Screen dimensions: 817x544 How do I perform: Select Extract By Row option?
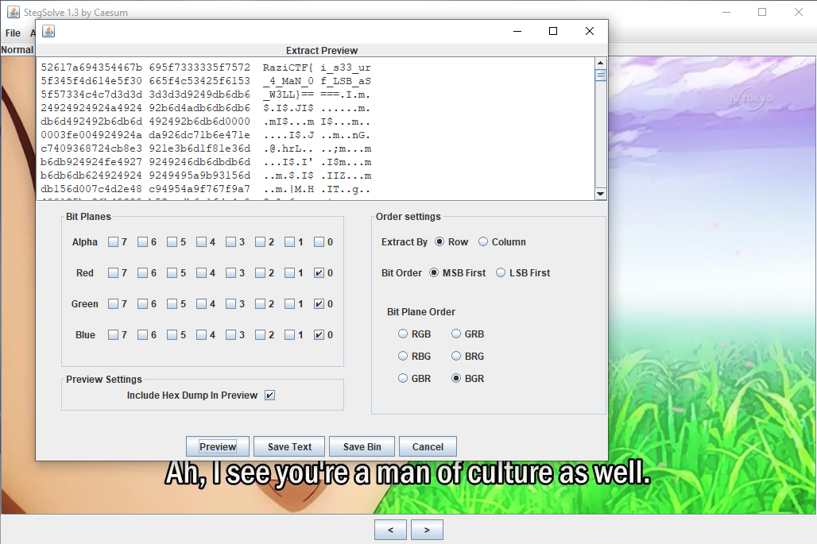coord(439,242)
